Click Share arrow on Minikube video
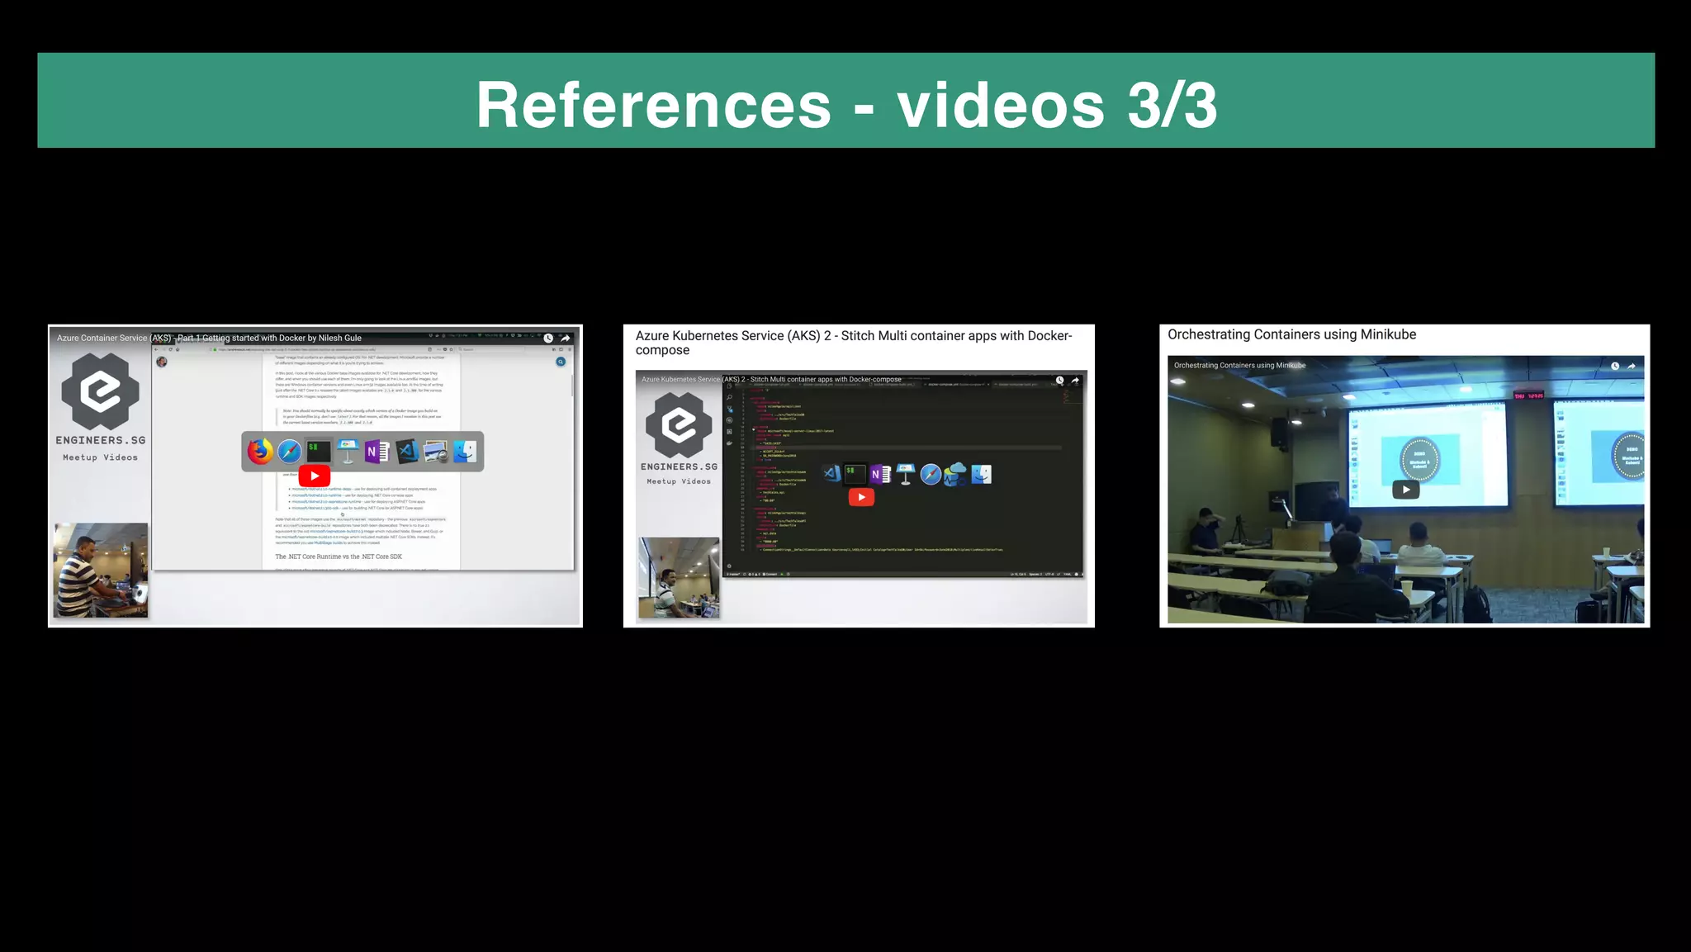1691x952 pixels. [1632, 366]
